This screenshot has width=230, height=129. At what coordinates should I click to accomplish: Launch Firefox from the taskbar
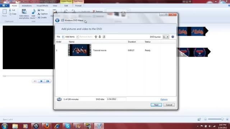tap(46, 126)
